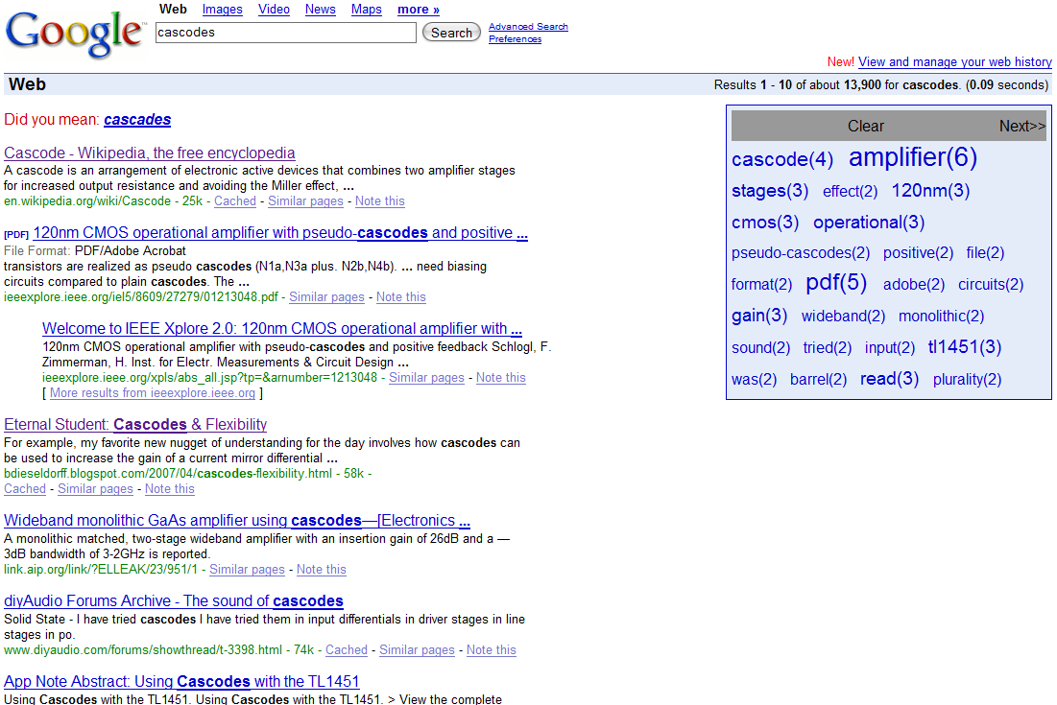Viewport: 1057px width, 705px height.
Task: Select the 'wideband(2)' tag
Action: pyautogui.click(x=843, y=317)
